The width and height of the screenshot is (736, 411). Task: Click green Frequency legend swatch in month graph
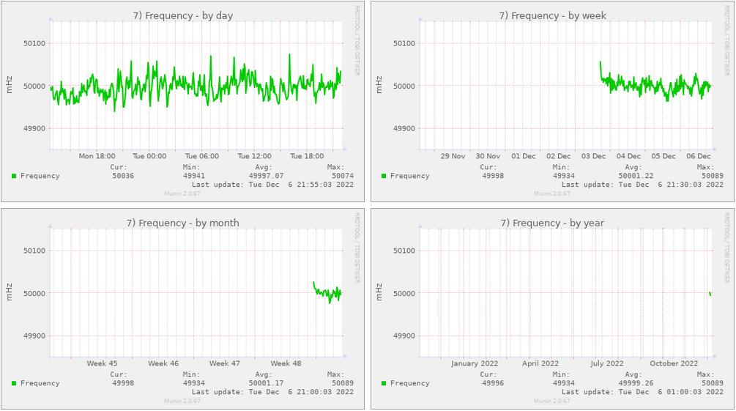(x=14, y=383)
